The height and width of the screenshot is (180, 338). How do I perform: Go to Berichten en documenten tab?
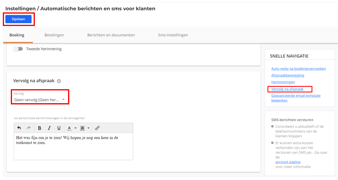point(111,35)
